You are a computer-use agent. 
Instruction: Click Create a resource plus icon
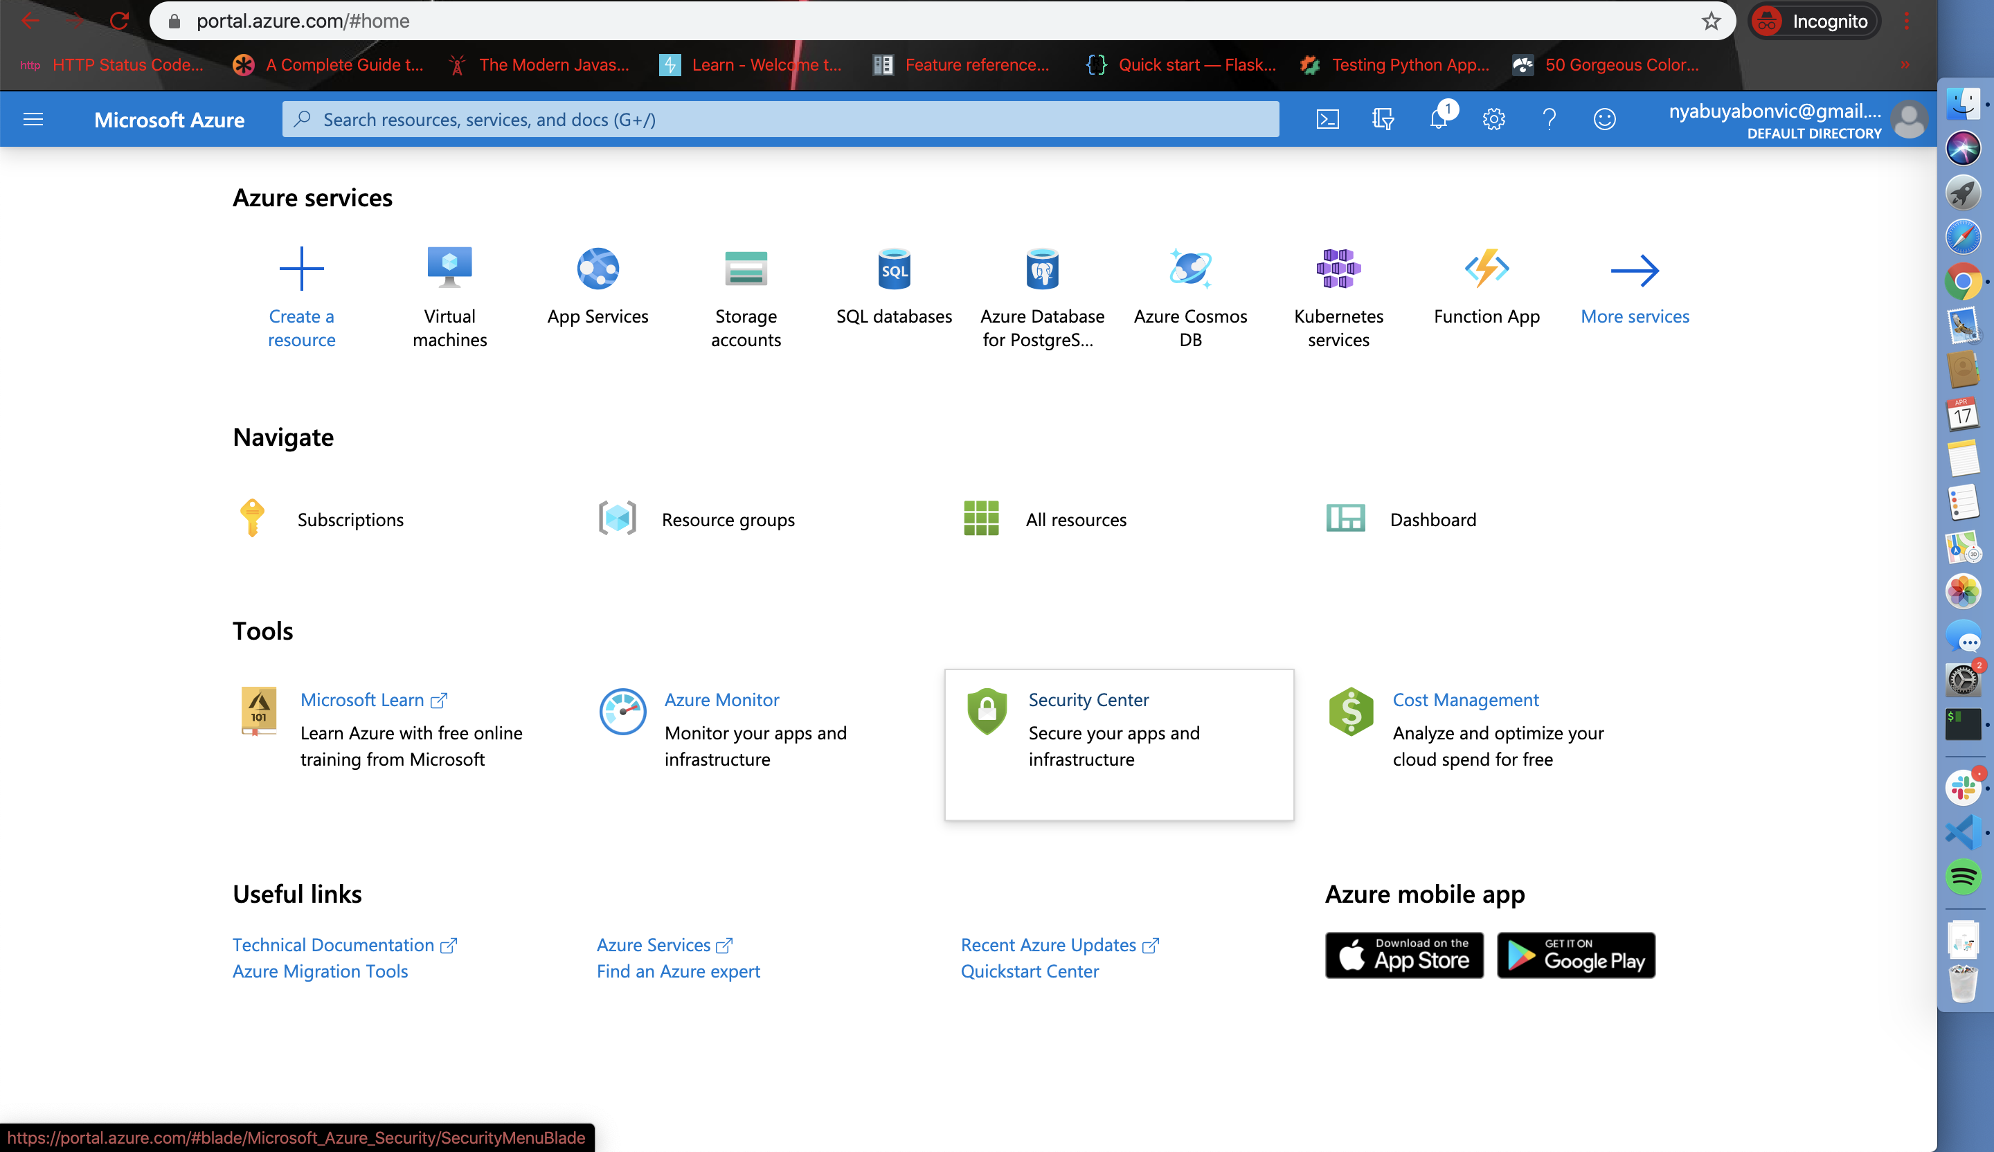tap(301, 269)
